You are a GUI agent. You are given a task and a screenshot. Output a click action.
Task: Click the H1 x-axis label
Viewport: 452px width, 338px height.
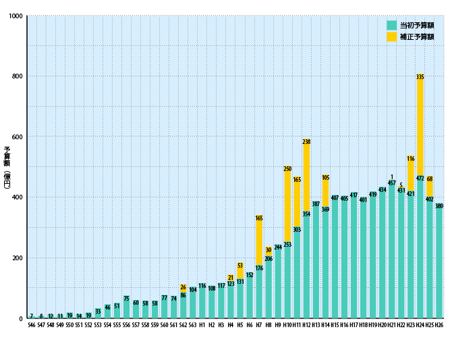pos(202,325)
